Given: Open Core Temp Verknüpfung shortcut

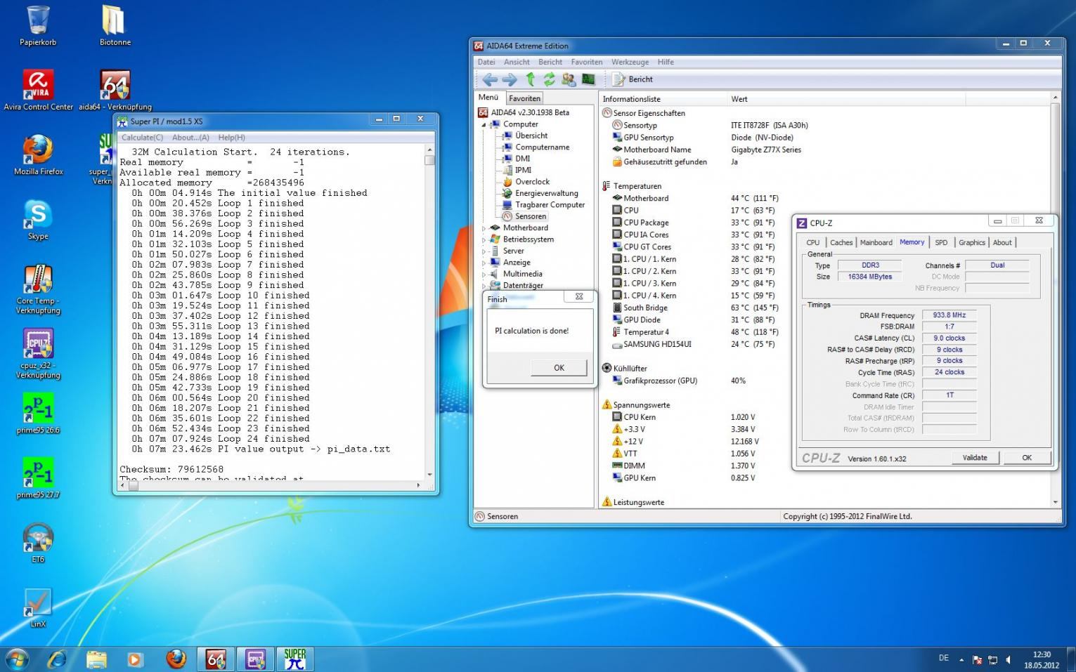Looking at the screenshot, I should 38,289.
